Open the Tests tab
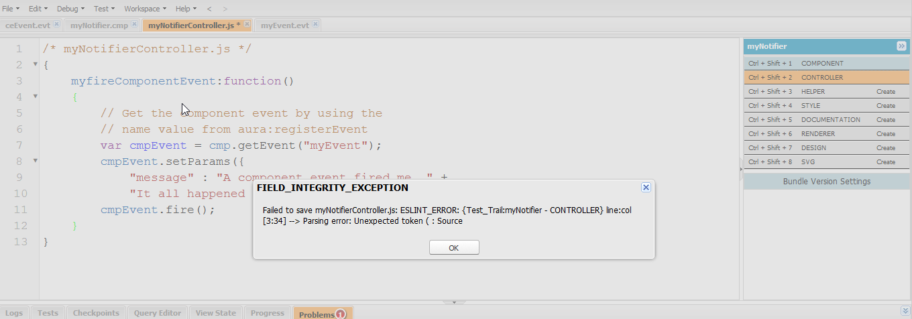Viewport: 912px width, 319px height. coord(48,313)
